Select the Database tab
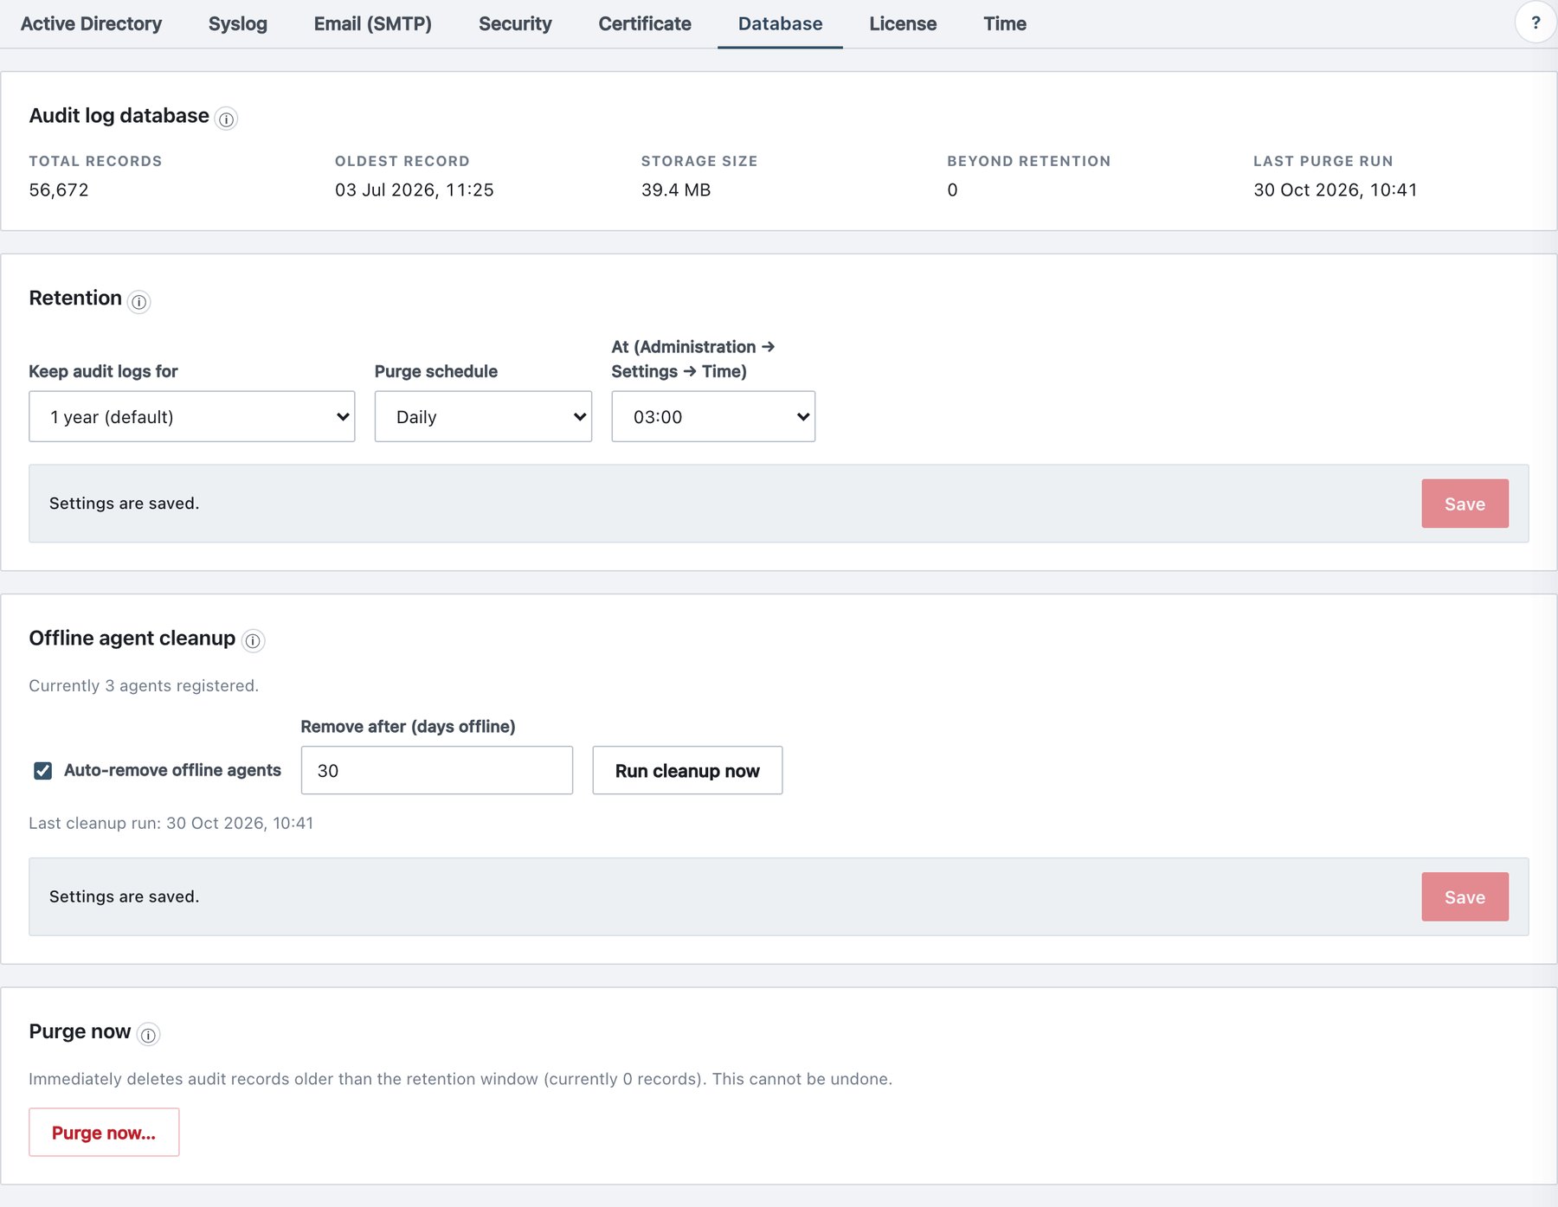 (x=780, y=23)
